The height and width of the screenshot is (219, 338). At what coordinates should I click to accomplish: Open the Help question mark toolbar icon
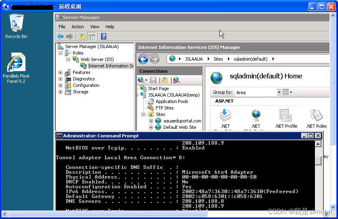104,36
